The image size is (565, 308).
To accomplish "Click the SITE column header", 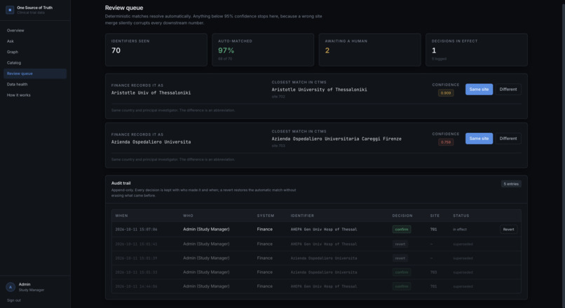I will (435, 216).
